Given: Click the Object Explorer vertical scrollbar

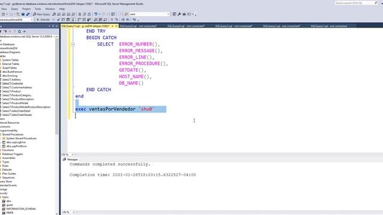Looking at the screenshot, I should (x=57, y=85).
